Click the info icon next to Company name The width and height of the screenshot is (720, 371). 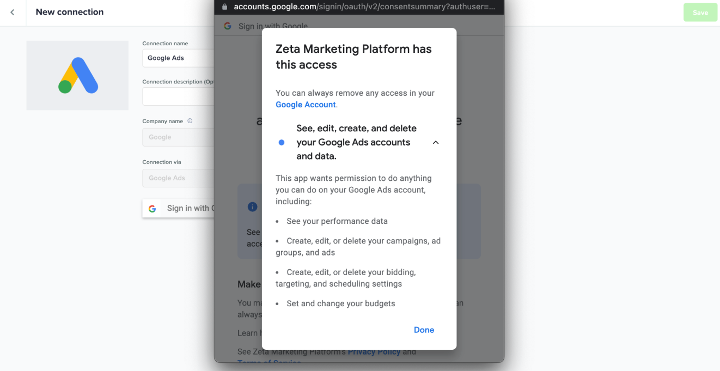(x=190, y=121)
